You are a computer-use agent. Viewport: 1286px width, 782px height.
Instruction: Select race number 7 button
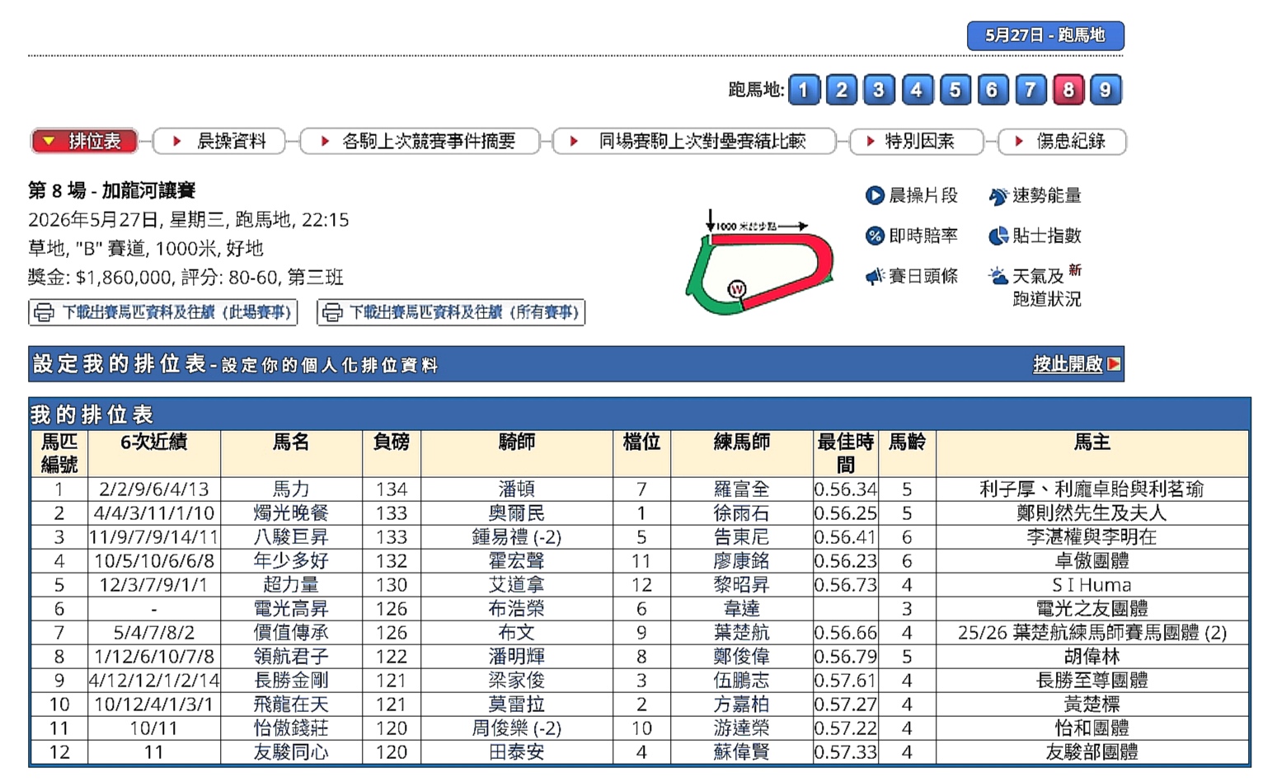(x=1030, y=90)
